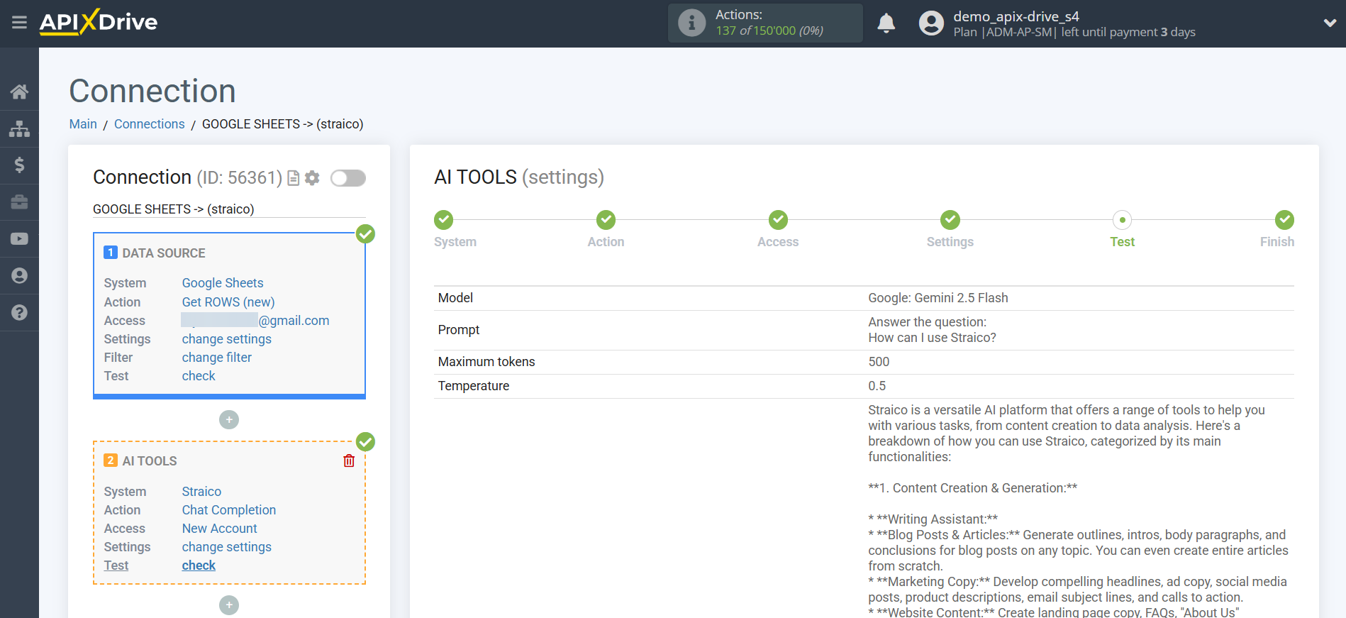Viewport: 1346px width, 618px height.
Task: Expand the user account dropdown arrow
Action: (1330, 23)
